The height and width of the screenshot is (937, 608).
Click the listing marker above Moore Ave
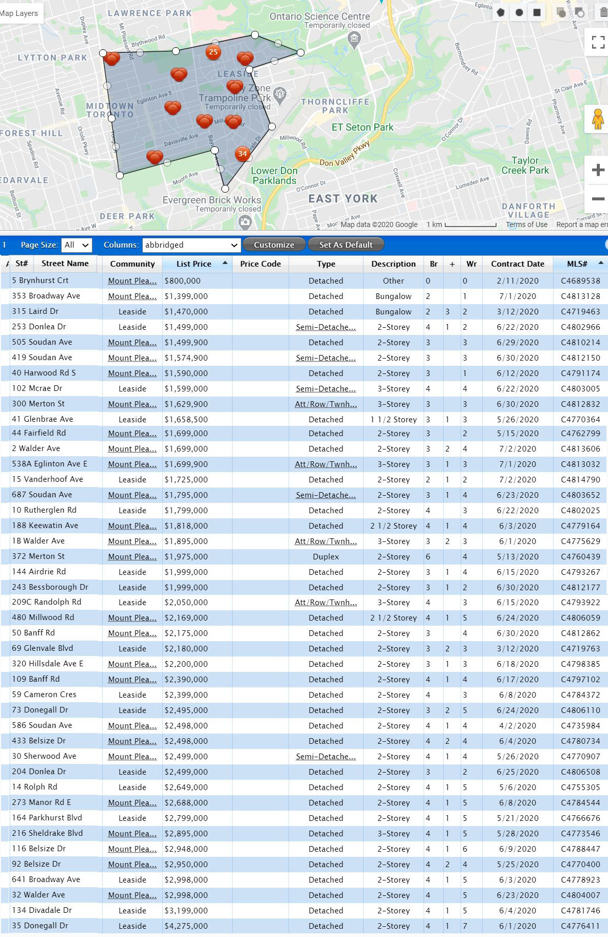[155, 156]
